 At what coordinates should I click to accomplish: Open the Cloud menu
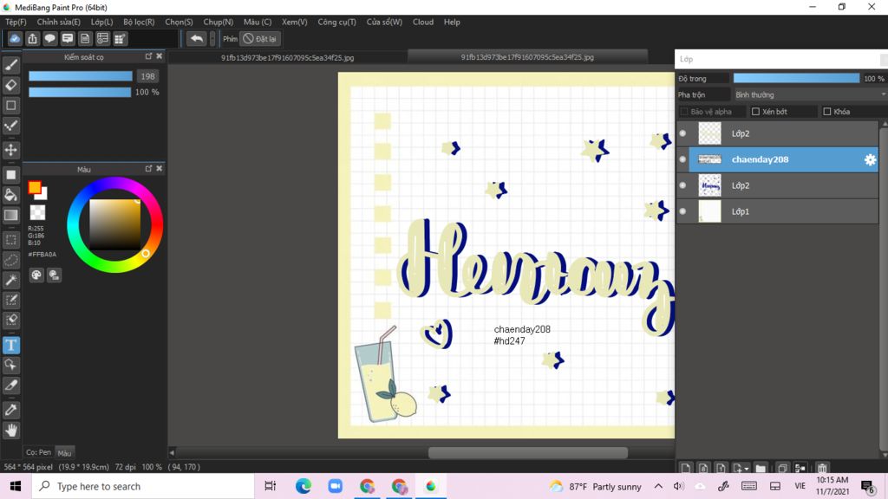click(423, 22)
